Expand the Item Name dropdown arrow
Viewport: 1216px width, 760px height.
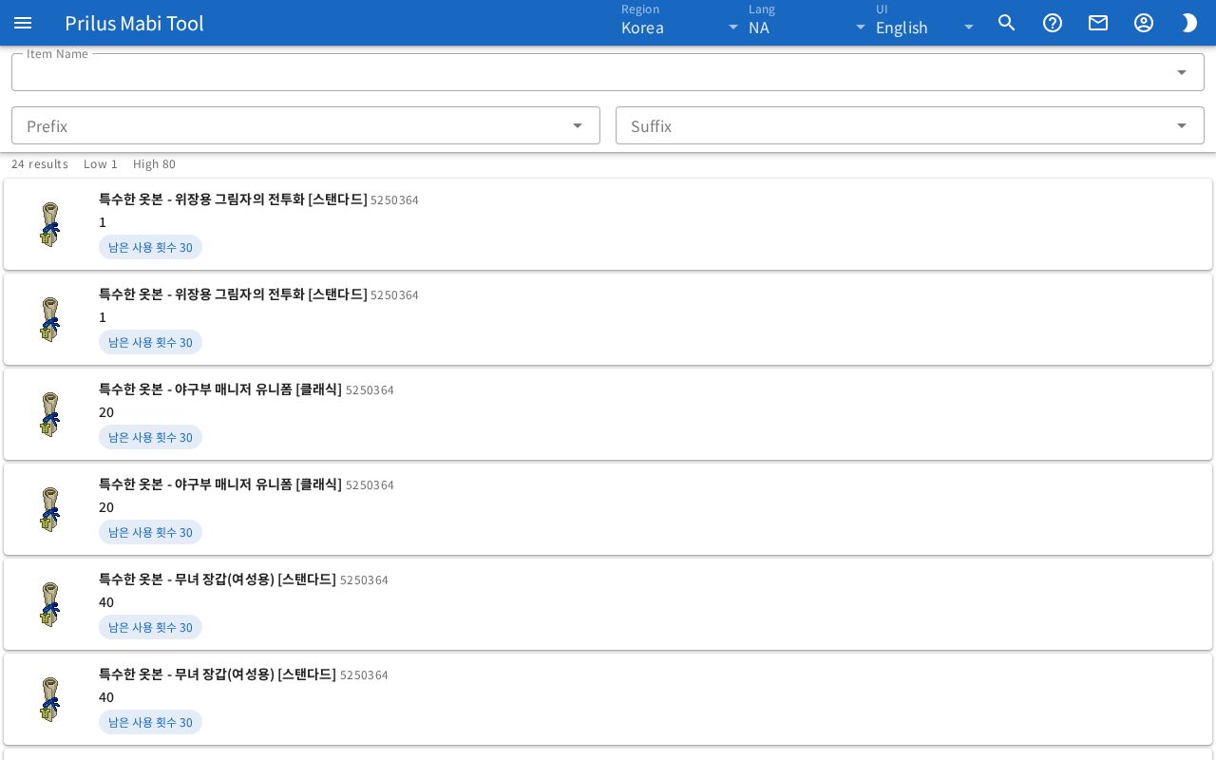pos(1182,72)
